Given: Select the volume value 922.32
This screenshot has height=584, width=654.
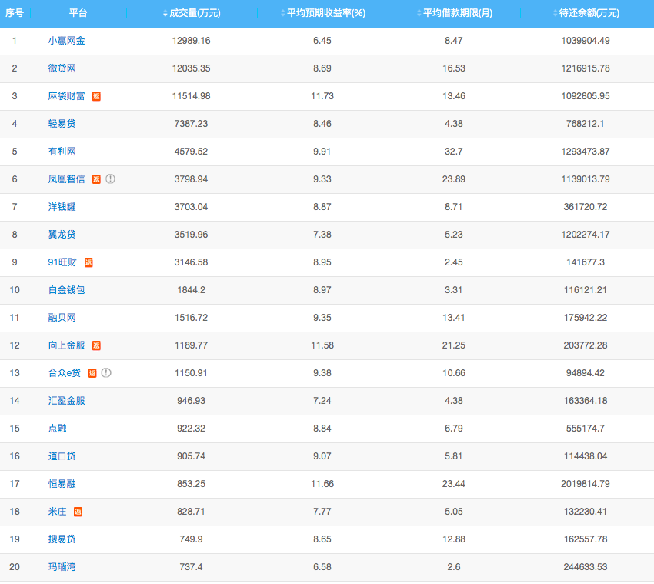Looking at the screenshot, I should (x=191, y=429).
